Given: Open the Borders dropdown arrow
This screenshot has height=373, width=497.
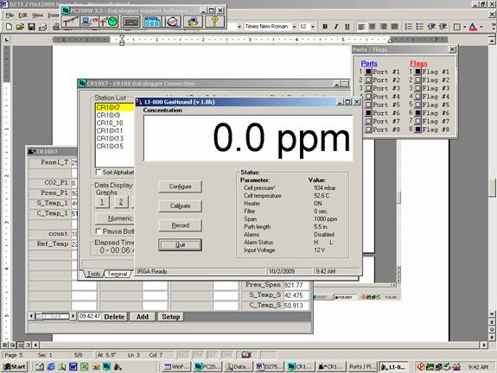Looking at the screenshot, I should [x=464, y=27].
